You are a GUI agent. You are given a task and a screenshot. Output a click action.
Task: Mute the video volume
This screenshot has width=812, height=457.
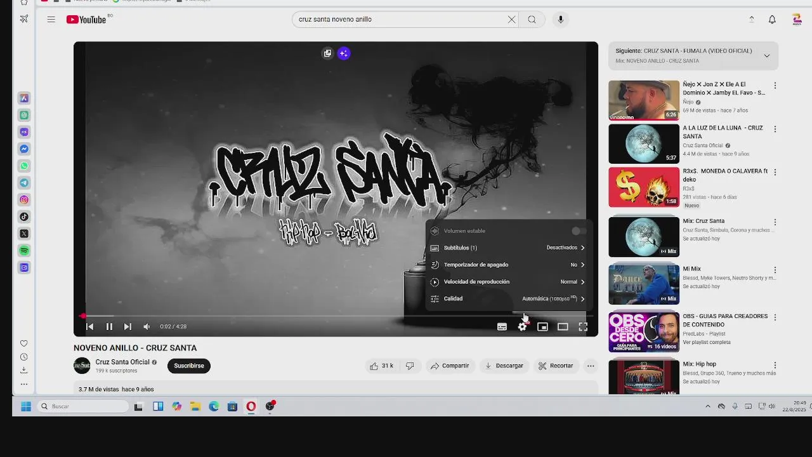(x=147, y=326)
